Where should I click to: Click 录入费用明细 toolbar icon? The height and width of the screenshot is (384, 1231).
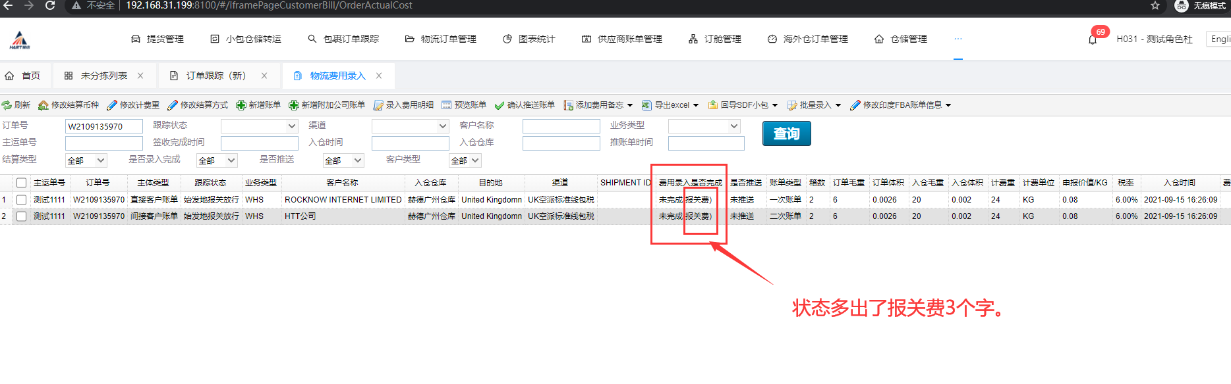(378, 105)
